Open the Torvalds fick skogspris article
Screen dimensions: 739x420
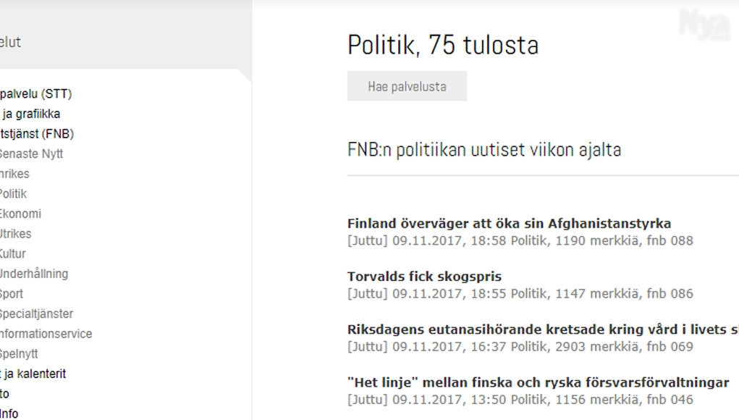424,276
